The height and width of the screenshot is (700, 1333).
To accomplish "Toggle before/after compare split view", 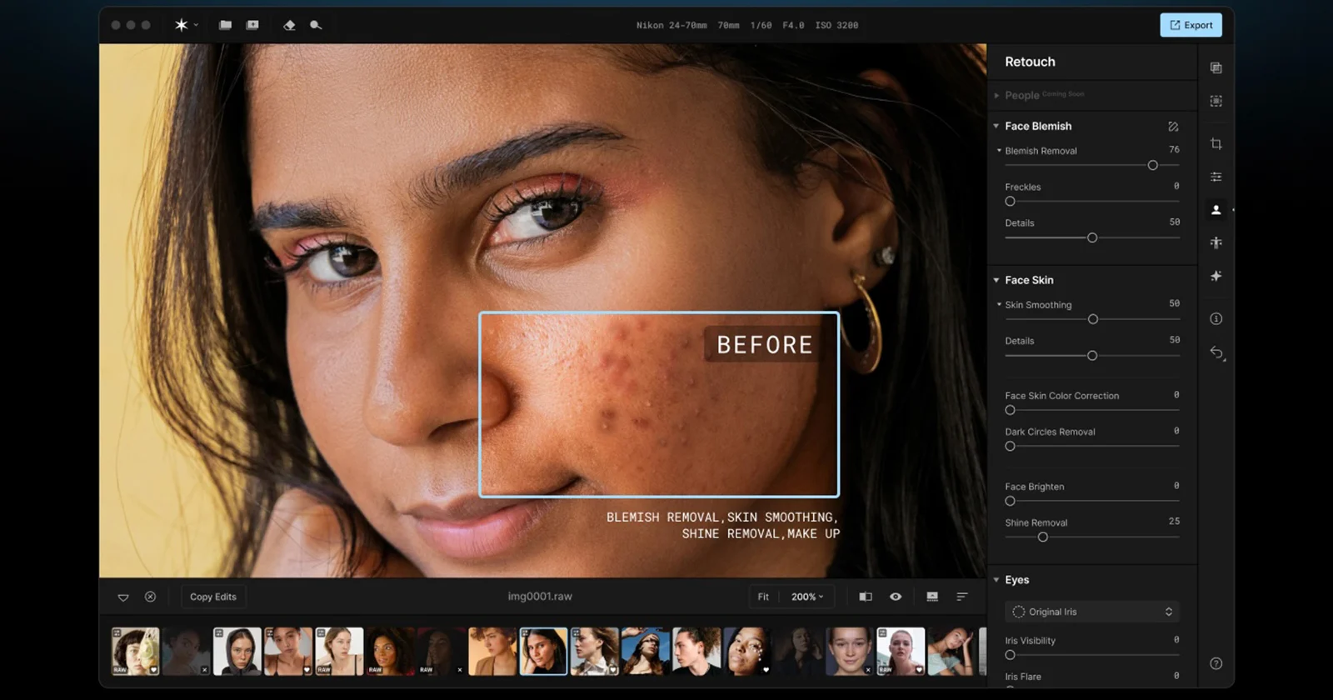I will click(866, 597).
